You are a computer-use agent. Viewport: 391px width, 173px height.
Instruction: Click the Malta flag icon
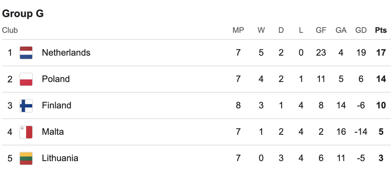pos(26,132)
